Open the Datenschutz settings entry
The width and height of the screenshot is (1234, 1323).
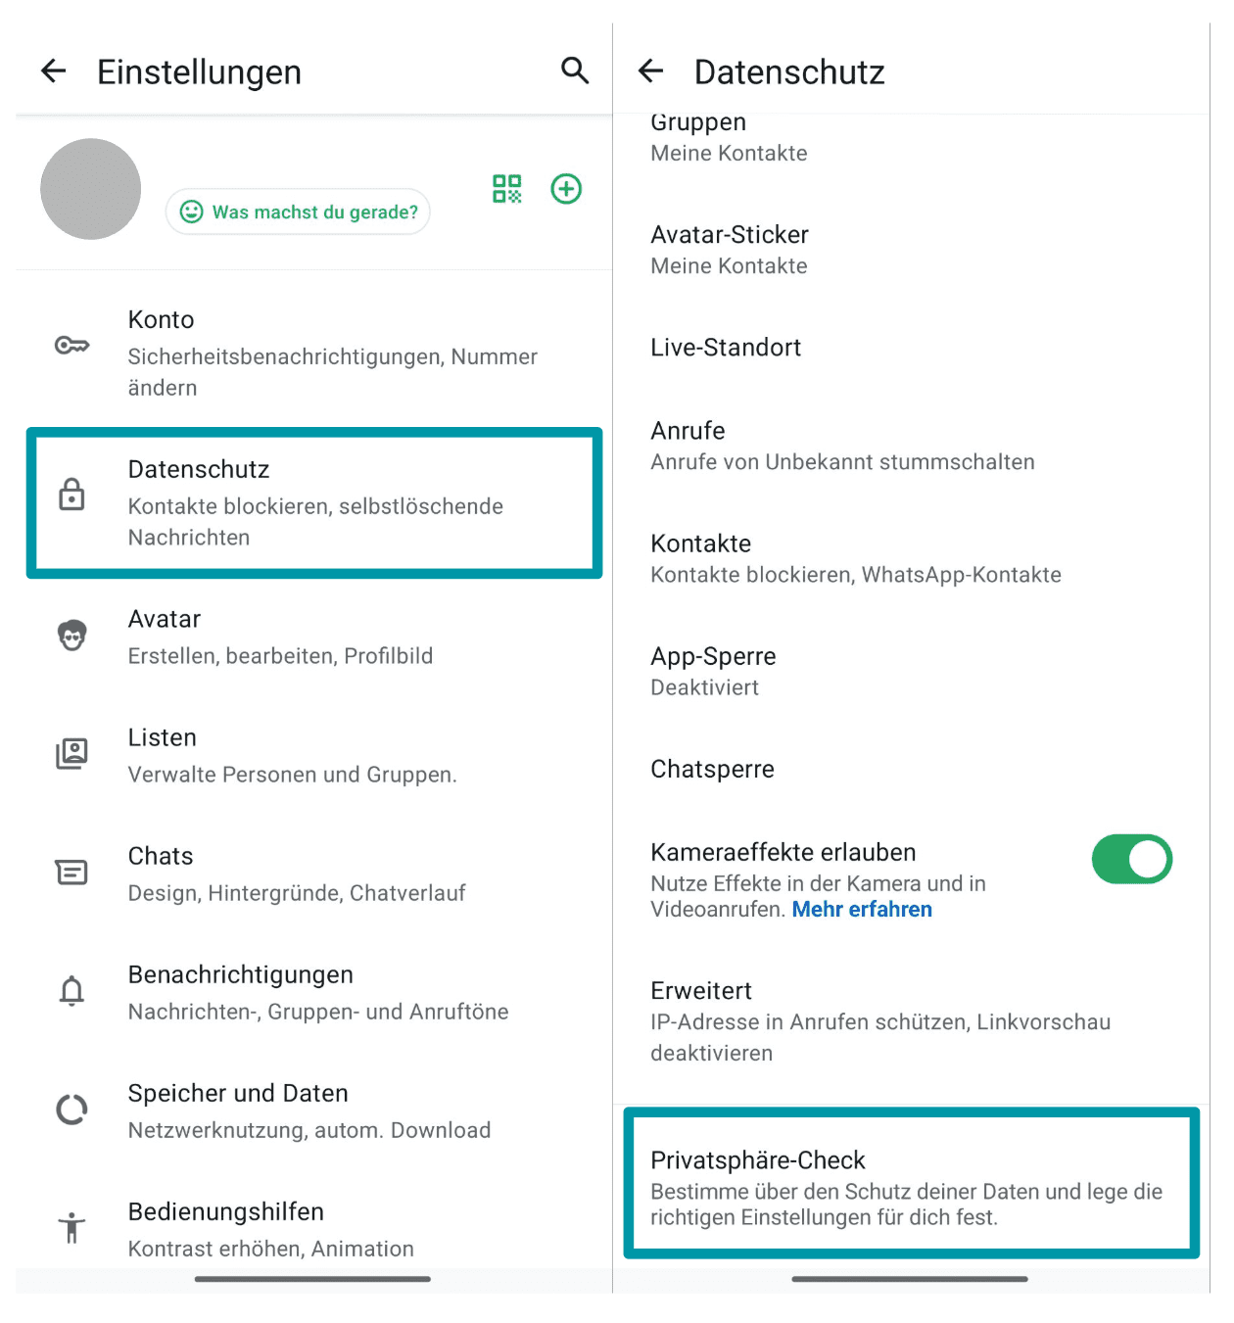(x=313, y=502)
